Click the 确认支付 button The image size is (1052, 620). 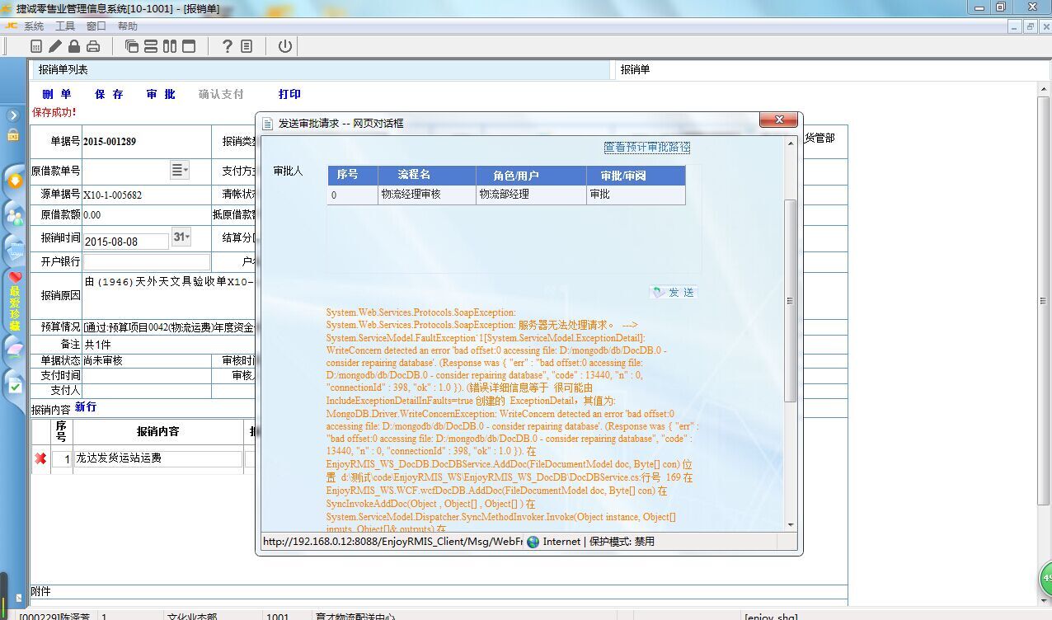pos(221,94)
